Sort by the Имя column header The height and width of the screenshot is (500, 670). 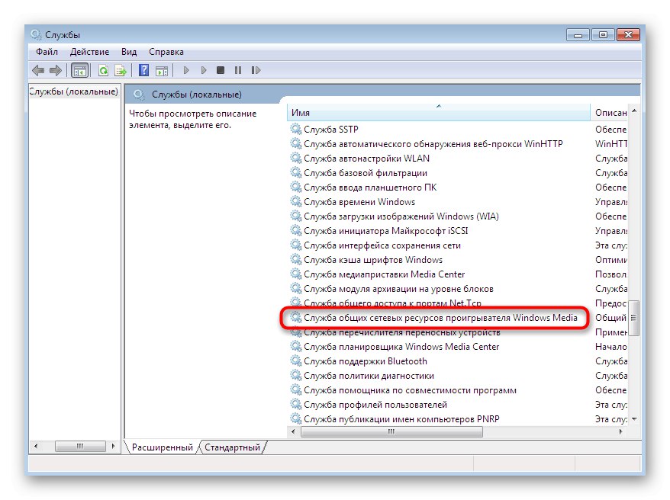tap(439, 113)
